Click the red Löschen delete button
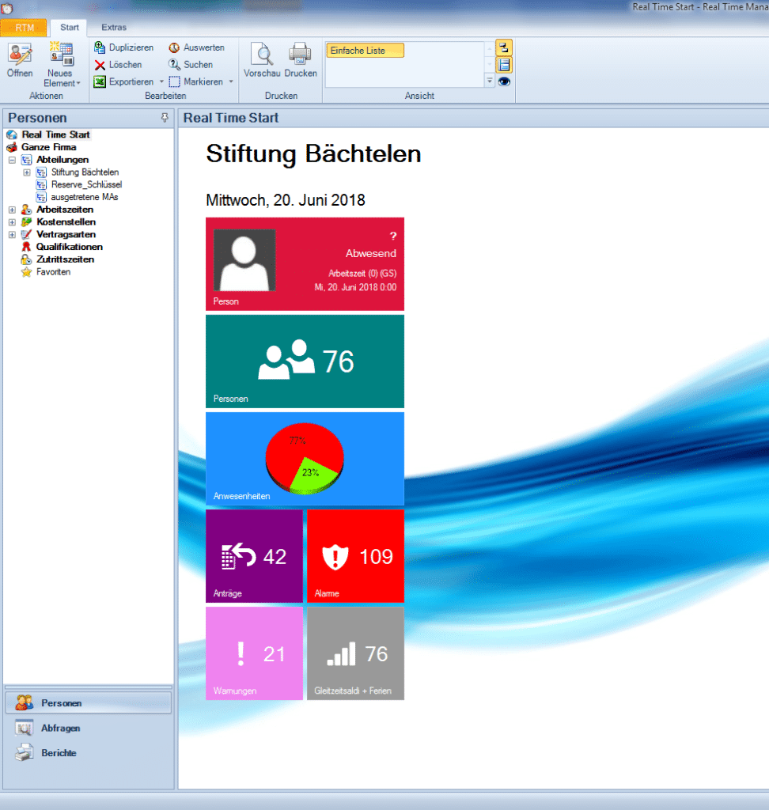The width and height of the screenshot is (769, 810). tap(119, 65)
